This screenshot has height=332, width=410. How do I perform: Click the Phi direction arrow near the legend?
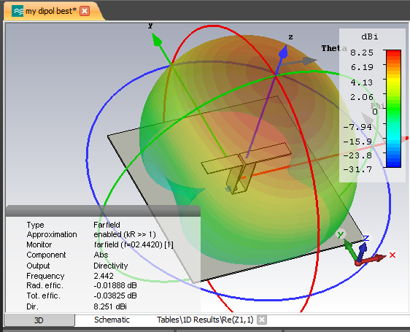[369, 120]
